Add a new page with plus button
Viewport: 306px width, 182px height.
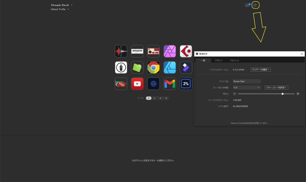(x=166, y=98)
